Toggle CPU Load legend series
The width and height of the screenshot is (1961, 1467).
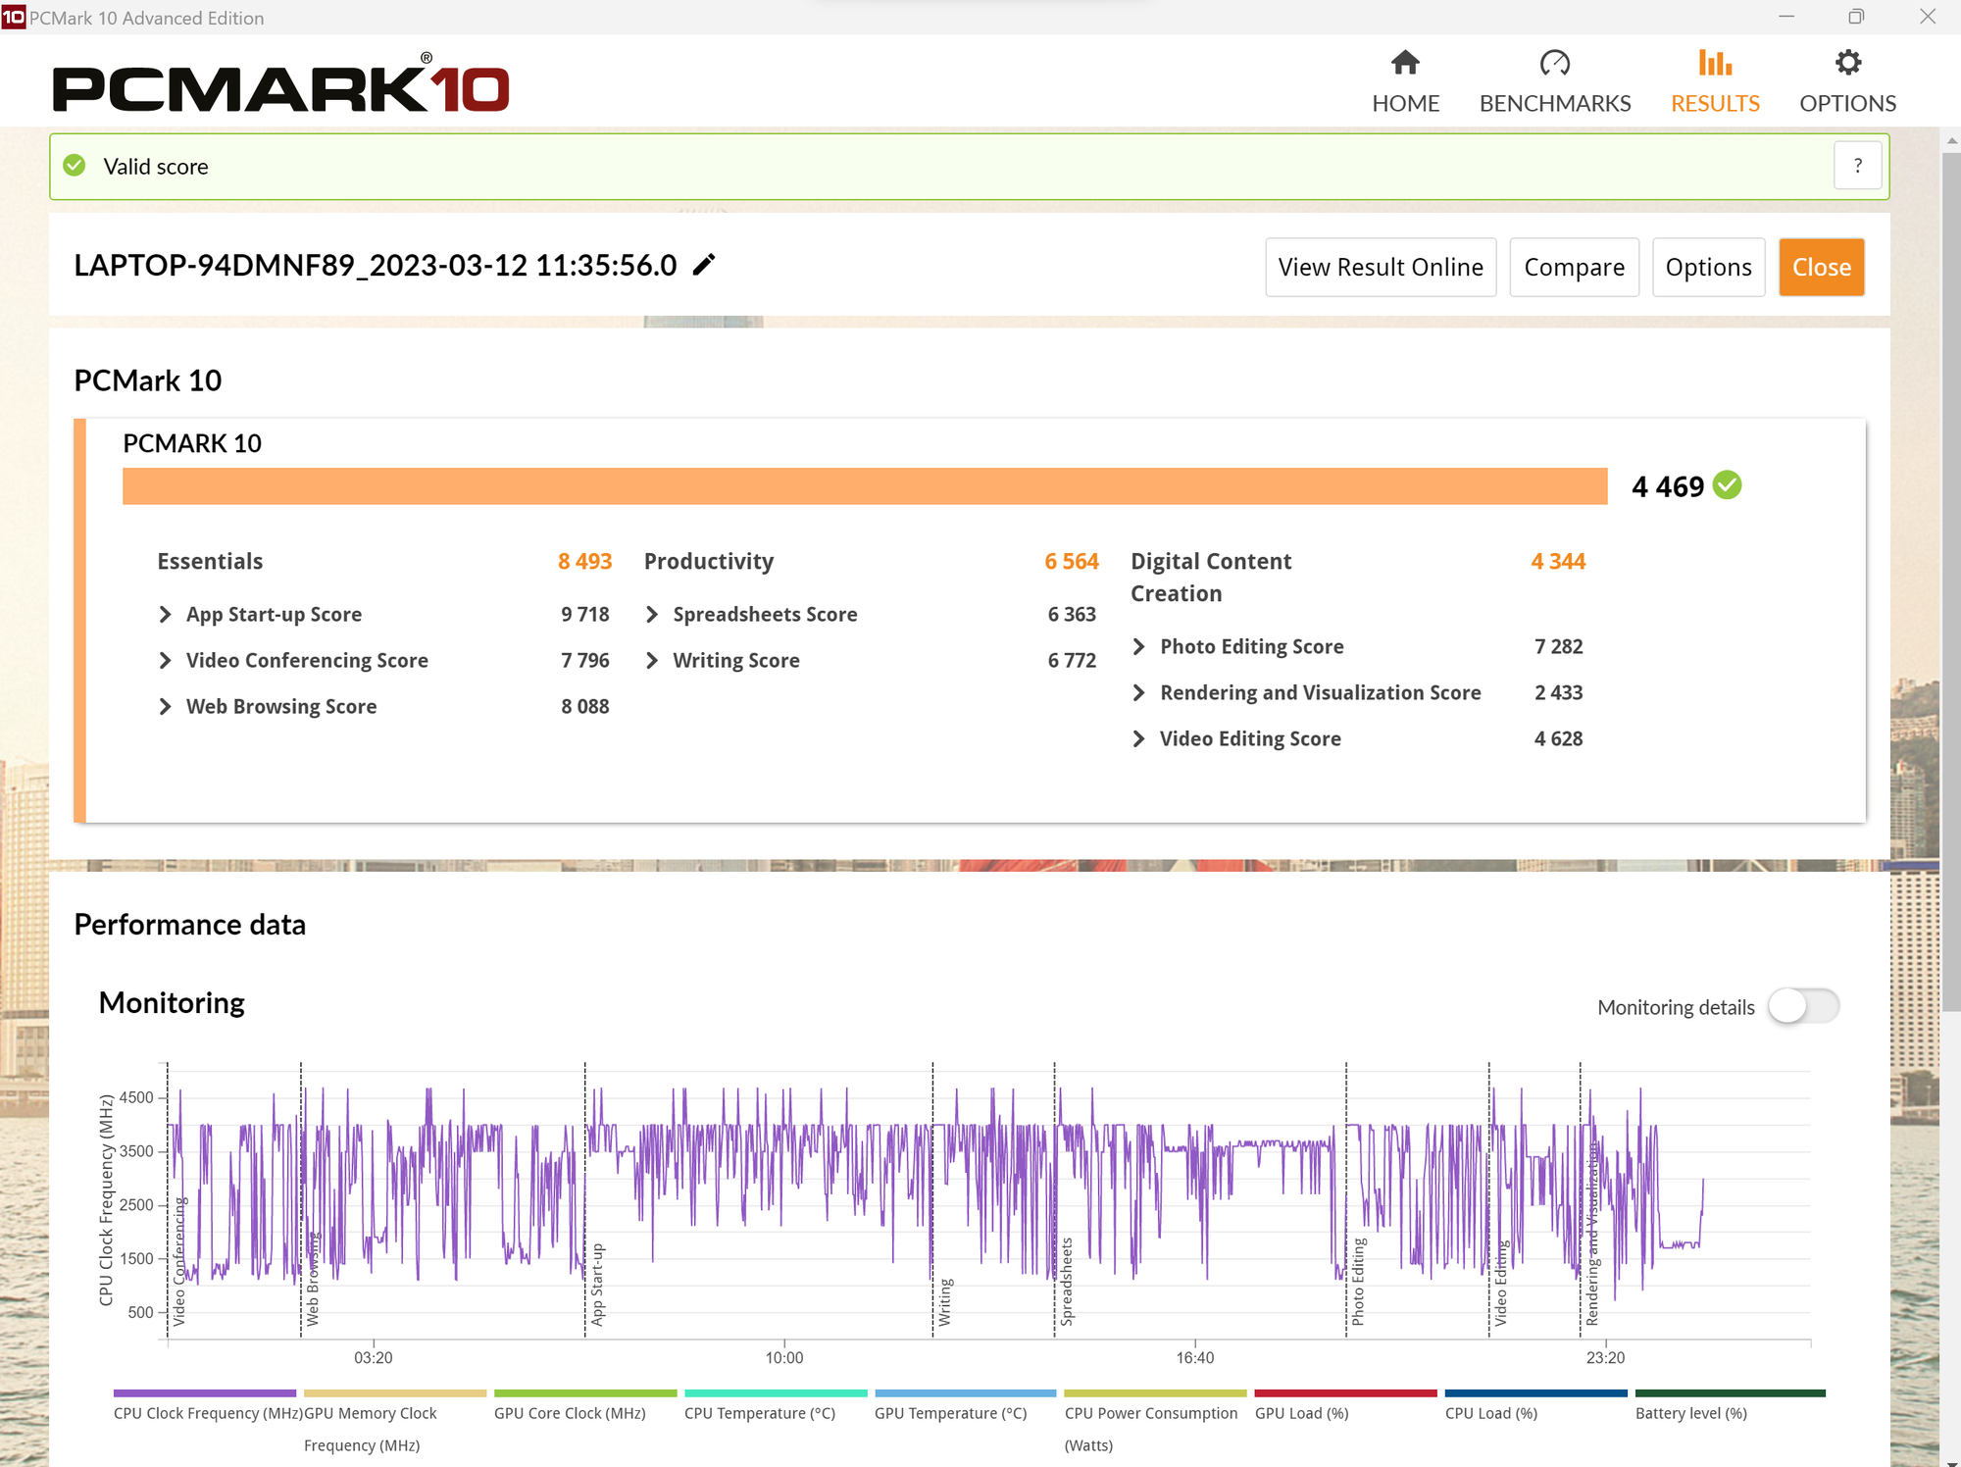pyautogui.click(x=1535, y=1406)
